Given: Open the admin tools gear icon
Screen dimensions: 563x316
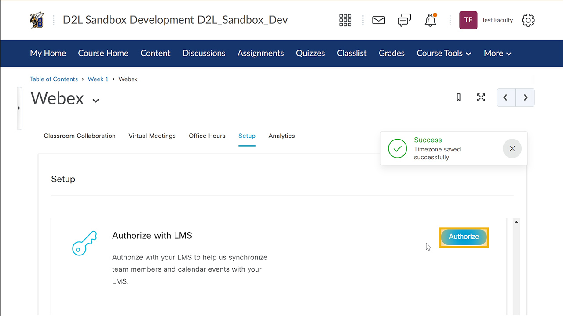Looking at the screenshot, I should tap(528, 20).
